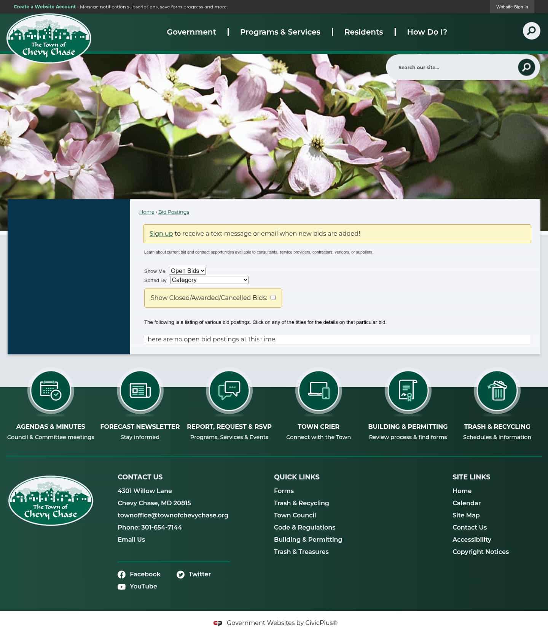The height and width of the screenshot is (636, 548).
Task: Click the Site Links footer heading
Action: [472, 477]
